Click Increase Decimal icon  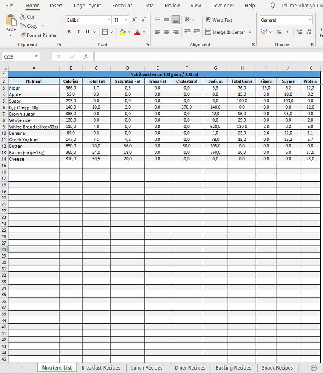pyautogui.click(x=299, y=32)
